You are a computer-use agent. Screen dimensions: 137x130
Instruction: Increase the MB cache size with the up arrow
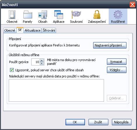42,60
